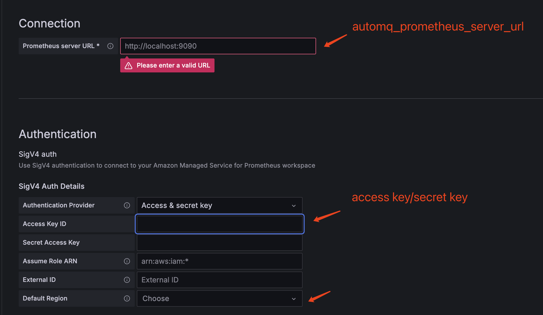The width and height of the screenshot is (543, 315).
Task: Click the Access Key ID label
Action: 45,224
